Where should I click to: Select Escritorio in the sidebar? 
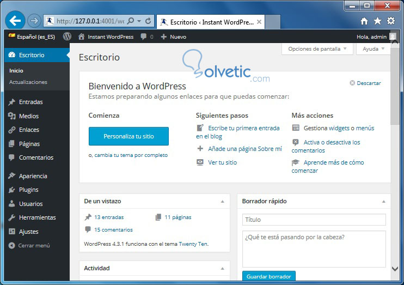point(37,55)
